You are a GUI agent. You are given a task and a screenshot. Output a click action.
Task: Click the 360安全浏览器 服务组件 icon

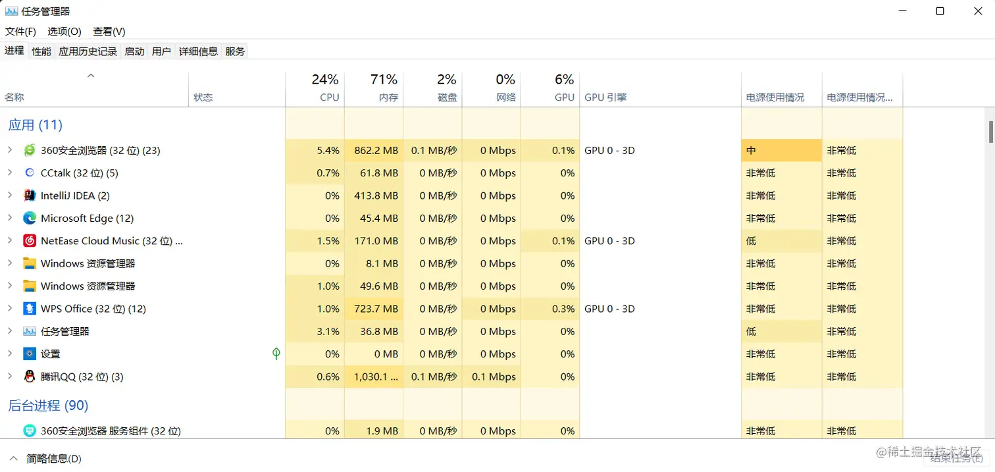30,431
